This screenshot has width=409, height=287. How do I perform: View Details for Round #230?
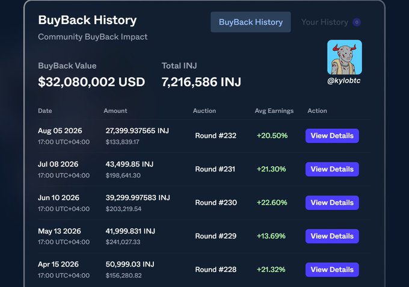(332, 203)
